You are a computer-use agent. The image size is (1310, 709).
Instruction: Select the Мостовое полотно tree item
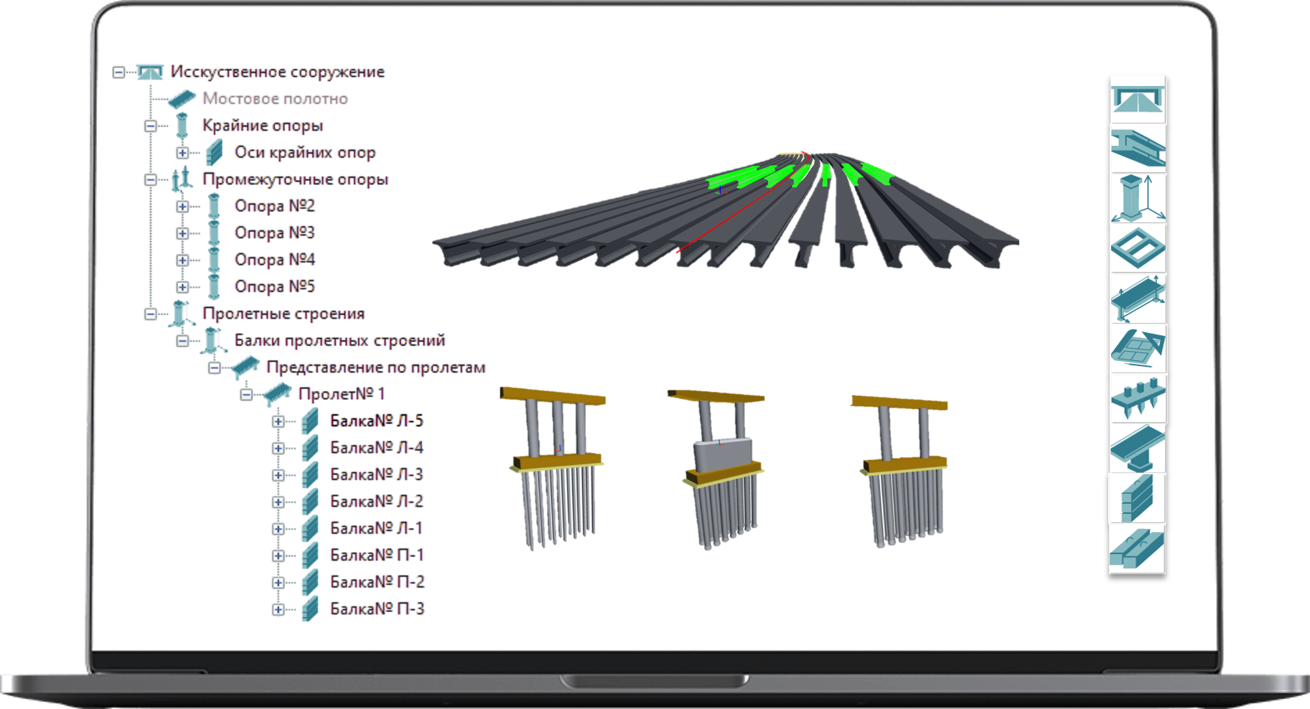click(274, 99)
